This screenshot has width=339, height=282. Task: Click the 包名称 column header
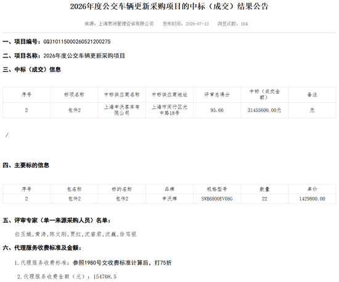[x=74, y=189]
